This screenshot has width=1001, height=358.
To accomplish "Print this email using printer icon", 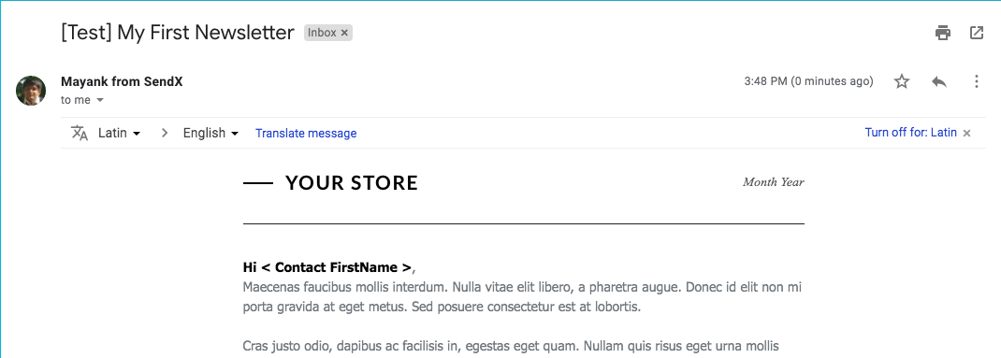I will pyautogui.click(x=943, y=33).
